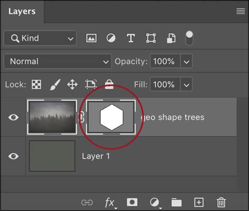Image resolution: width=249 pixels, height=211 pixels.
Task: Hide the geo shape trees layer
Action: coord(14,117)
